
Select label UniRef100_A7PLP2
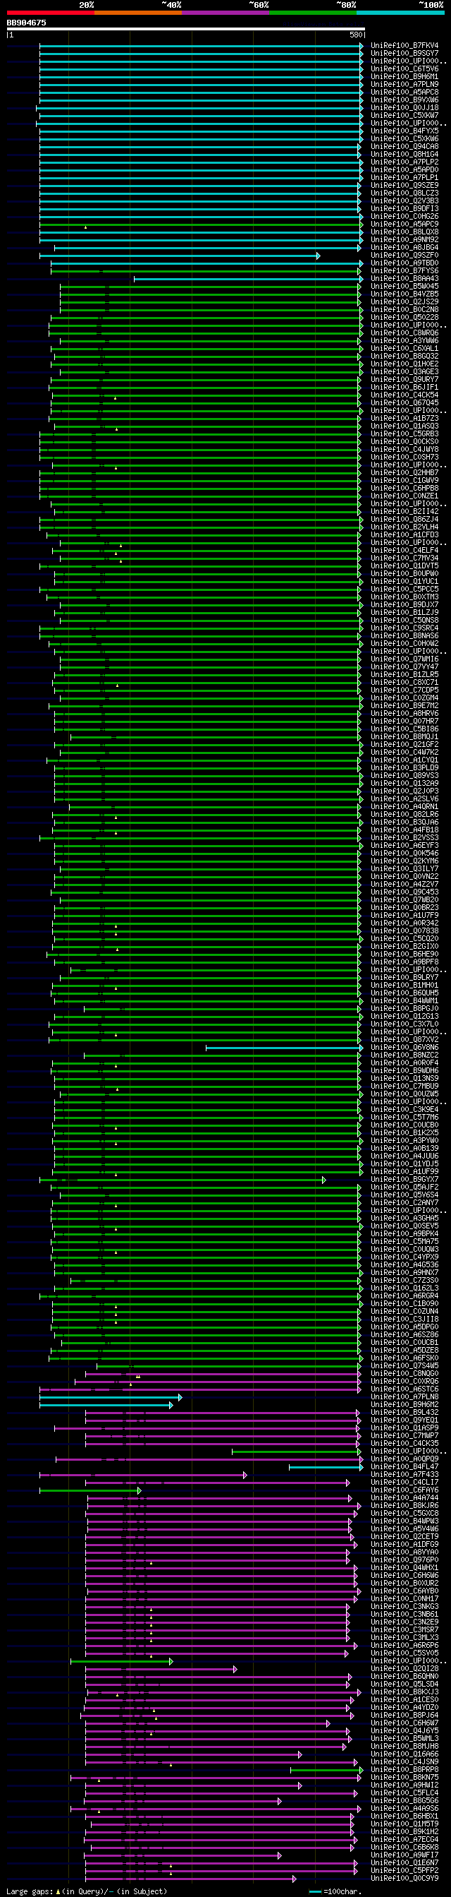click(404, 162)
